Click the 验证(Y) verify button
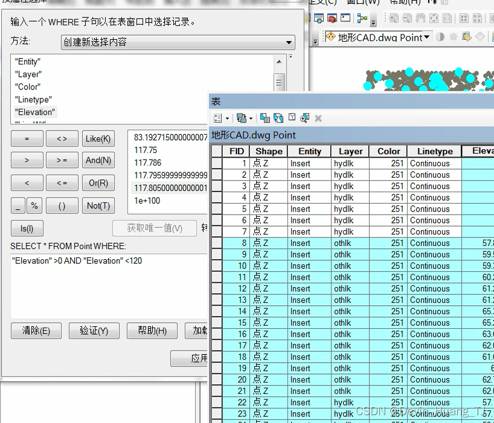Screen dimensions: 494x423 point(94,331)
